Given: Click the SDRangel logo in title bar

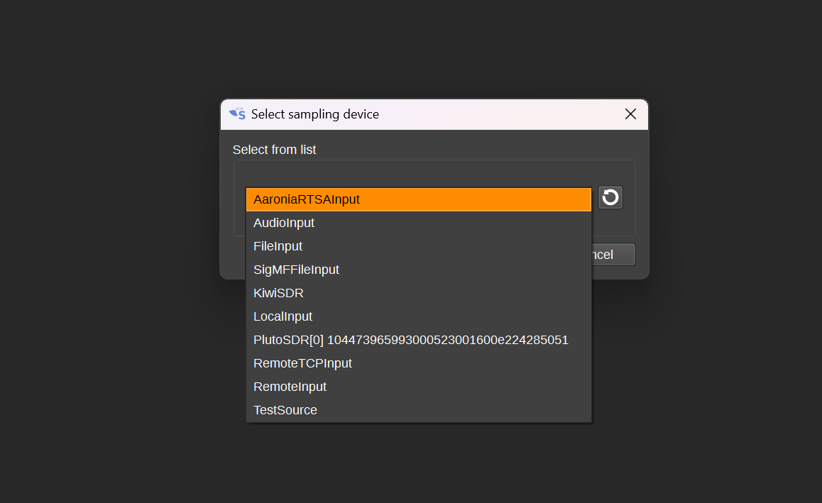Looking at the screenshot, I should (x=238, y=114).
